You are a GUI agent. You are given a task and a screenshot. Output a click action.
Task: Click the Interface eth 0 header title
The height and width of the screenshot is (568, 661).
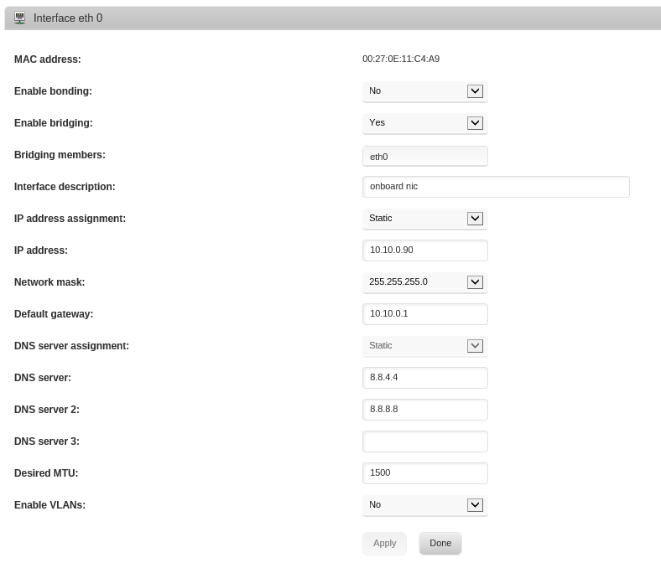coord(68,18)
